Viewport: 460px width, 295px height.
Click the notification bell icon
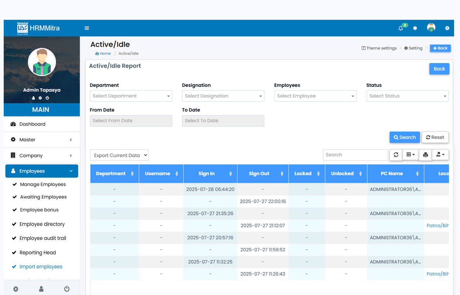coord(400,28)
